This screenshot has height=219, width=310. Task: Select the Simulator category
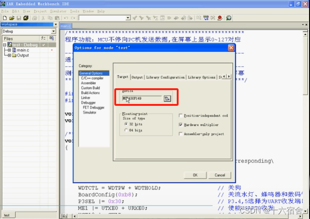tap(90, 112)
